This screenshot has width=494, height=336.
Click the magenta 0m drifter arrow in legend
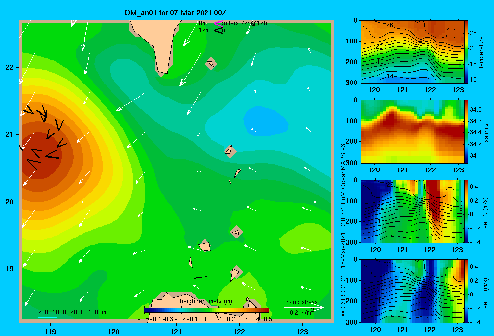coord(218,23)
